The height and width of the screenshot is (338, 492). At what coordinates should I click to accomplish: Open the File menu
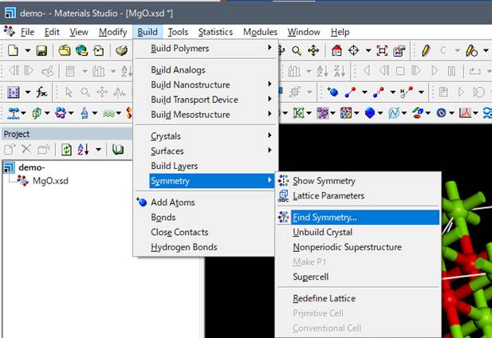27,32
